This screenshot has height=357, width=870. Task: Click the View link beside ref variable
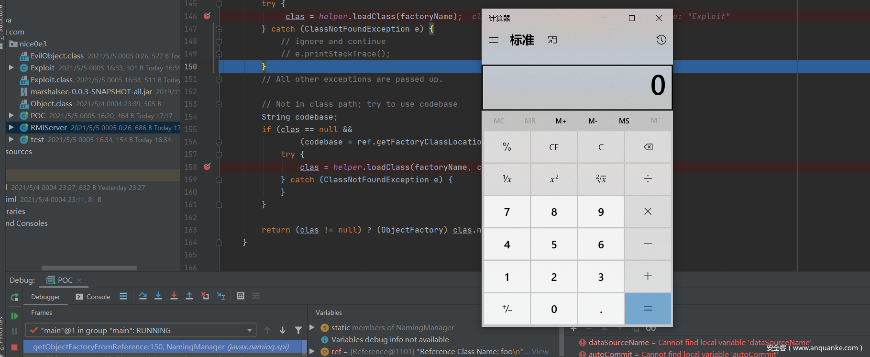pyautogui.click(x=540, y=351)
